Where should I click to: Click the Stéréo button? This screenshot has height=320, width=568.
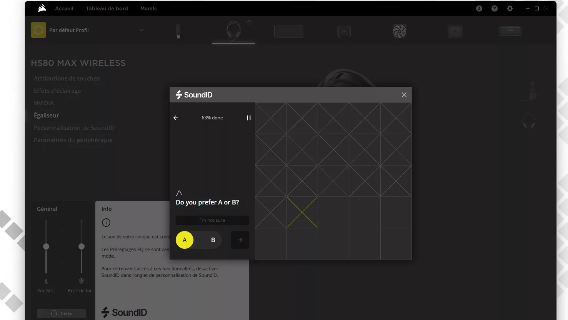click(62, 313)
